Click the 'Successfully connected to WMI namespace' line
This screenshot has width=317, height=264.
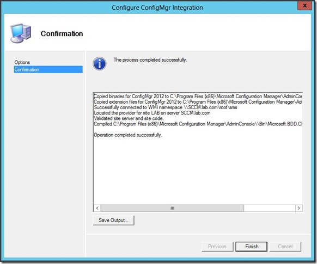[166, 107]
